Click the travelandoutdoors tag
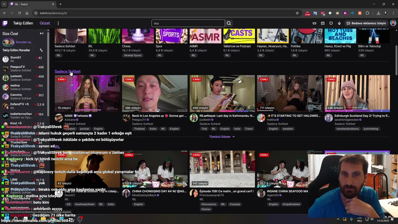This screenshot has width=398, height=224. 347,129
